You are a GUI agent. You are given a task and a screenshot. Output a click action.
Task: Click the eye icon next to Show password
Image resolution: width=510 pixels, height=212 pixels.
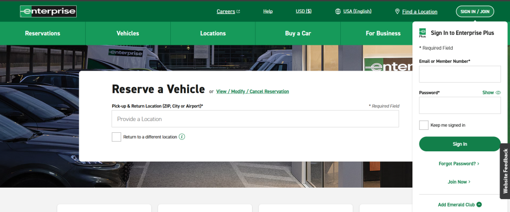(498, 93)
